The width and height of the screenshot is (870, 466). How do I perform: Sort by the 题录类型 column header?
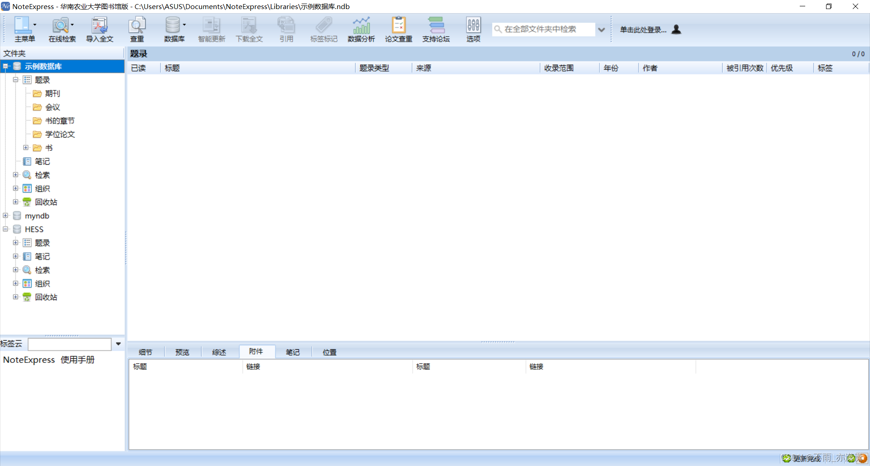tap(383, 68)
